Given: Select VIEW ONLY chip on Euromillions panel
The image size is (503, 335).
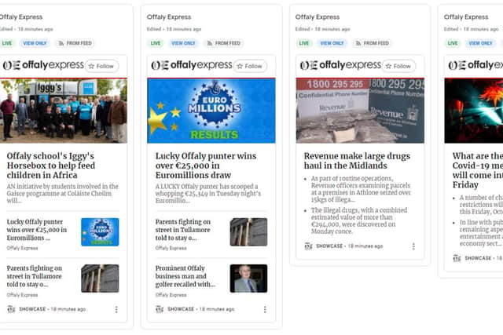Looking at the screenshot, I should pos(183,43).
